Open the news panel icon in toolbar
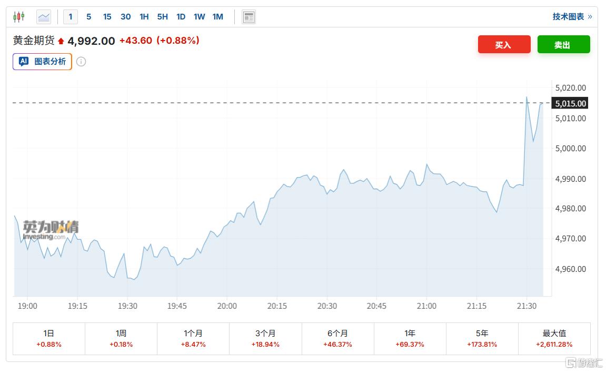This screenshot has height=372, width=606. click(x=249, y=17)
